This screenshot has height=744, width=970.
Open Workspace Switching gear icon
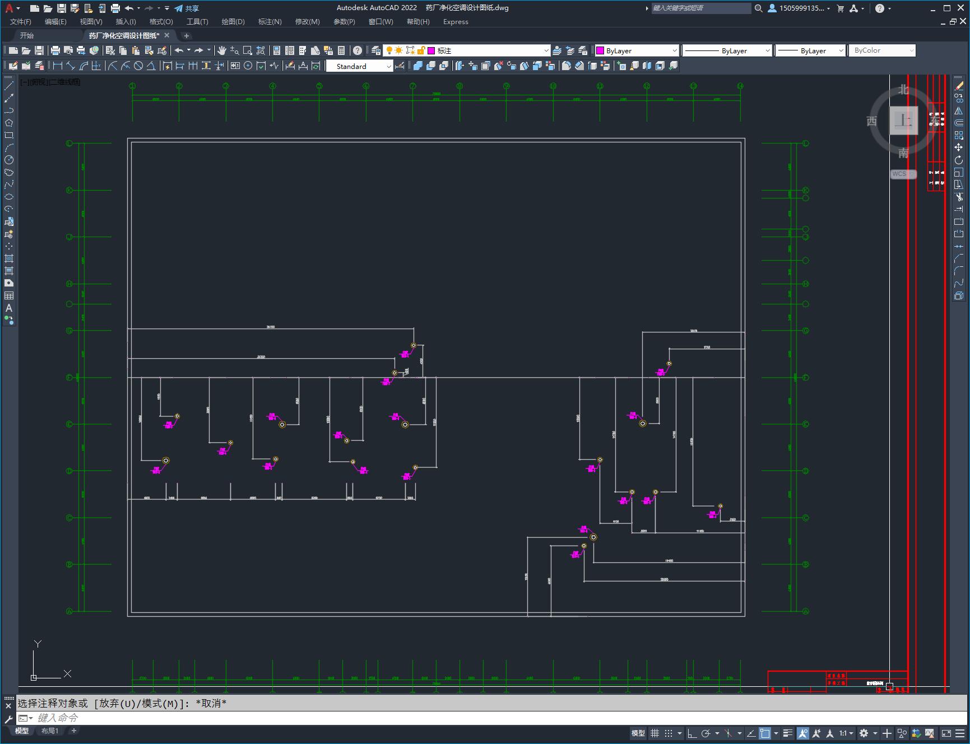(864, 733)
